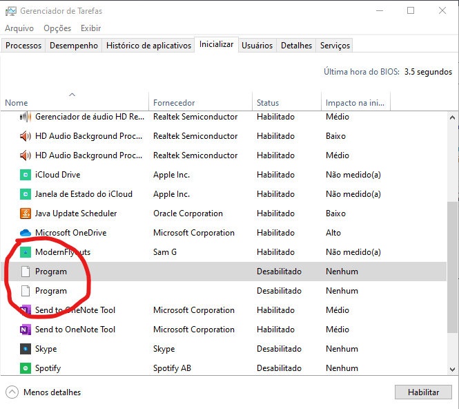This screenshot has height=409, width=459.
Task: Click Última hora do BIOS value
Action: click(x=428, y=72)
